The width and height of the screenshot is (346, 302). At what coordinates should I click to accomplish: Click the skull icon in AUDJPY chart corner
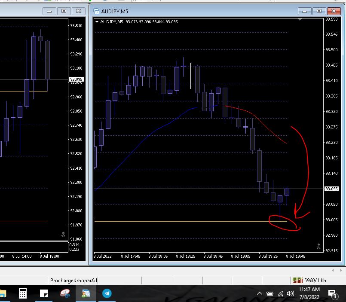coord(318,246)
